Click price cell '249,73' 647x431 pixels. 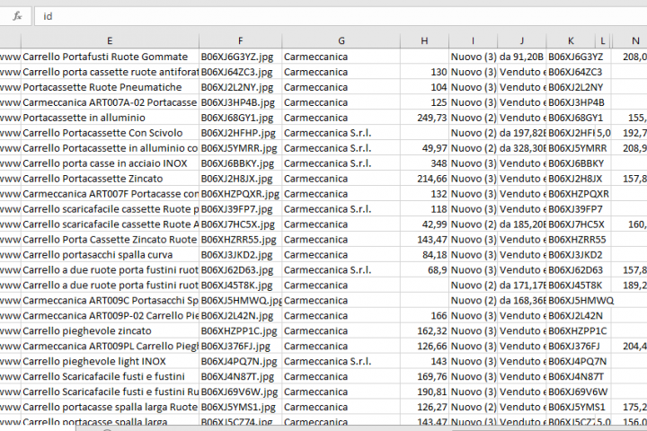click(424, 118)
